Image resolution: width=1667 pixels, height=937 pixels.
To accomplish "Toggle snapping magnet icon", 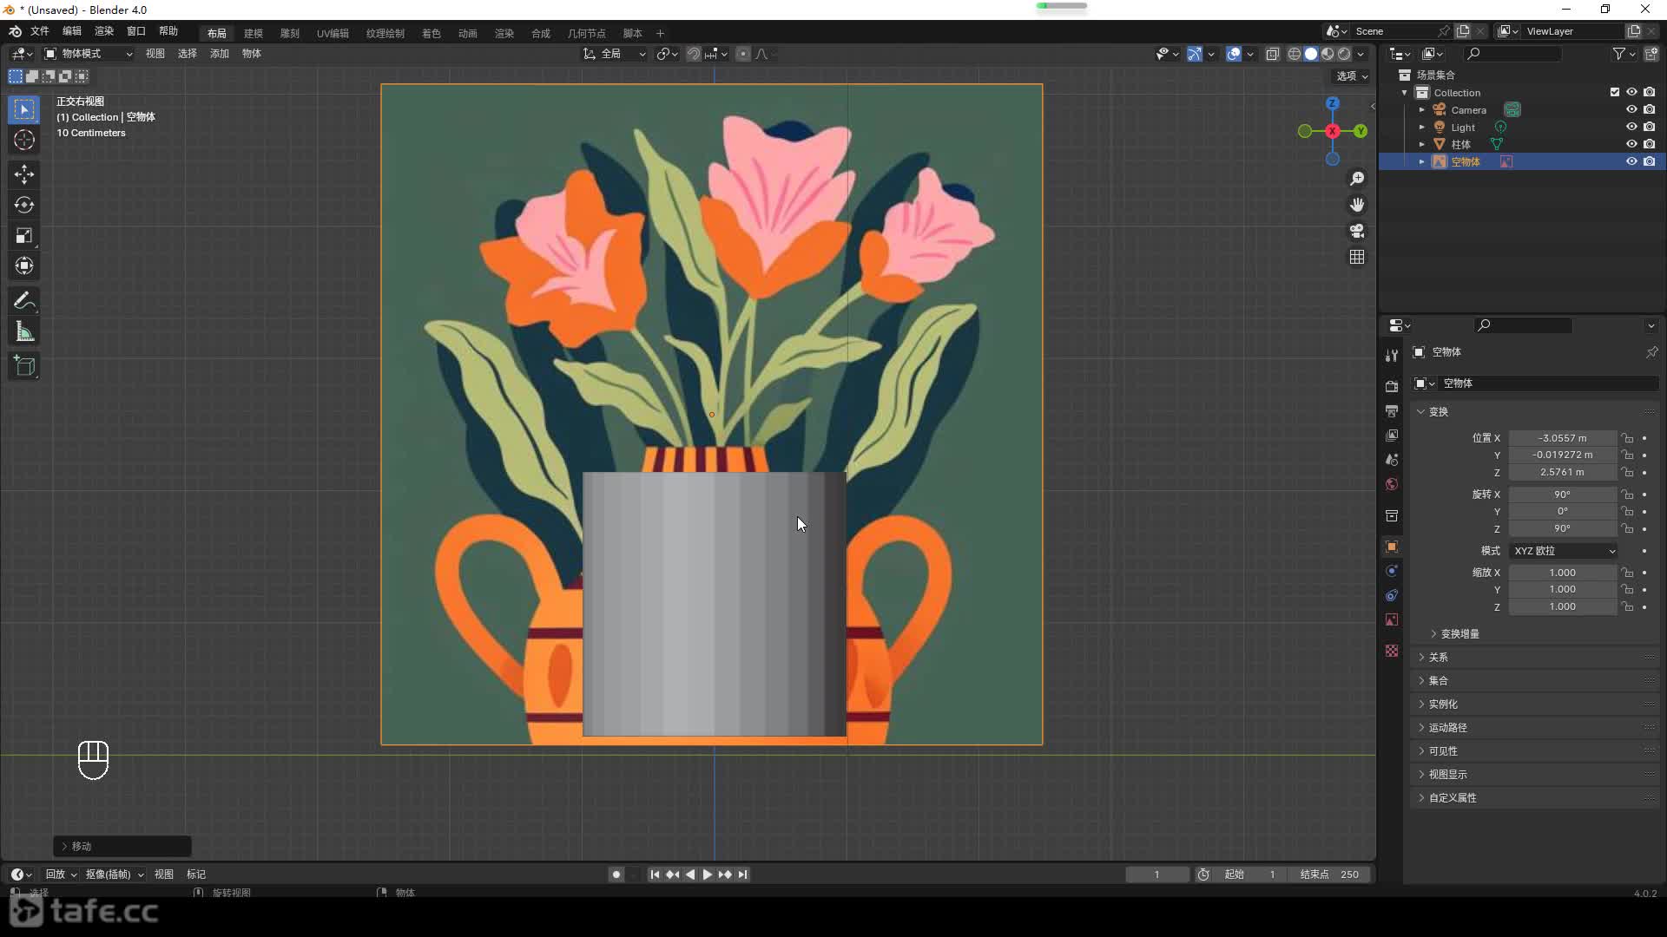I will [693, 54].
